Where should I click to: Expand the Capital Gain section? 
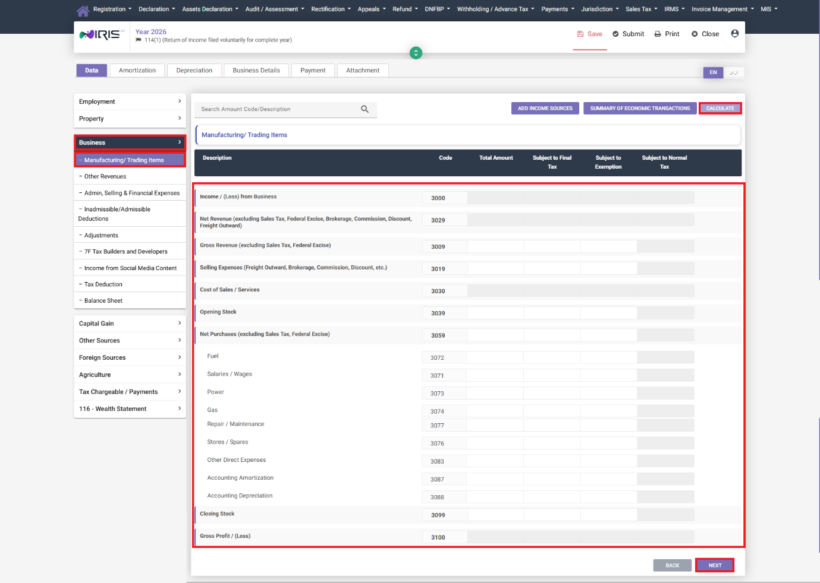(130, 324)
